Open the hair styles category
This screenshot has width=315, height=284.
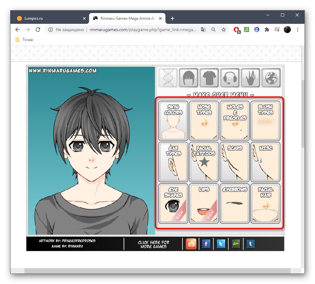(x=189, y=78)
